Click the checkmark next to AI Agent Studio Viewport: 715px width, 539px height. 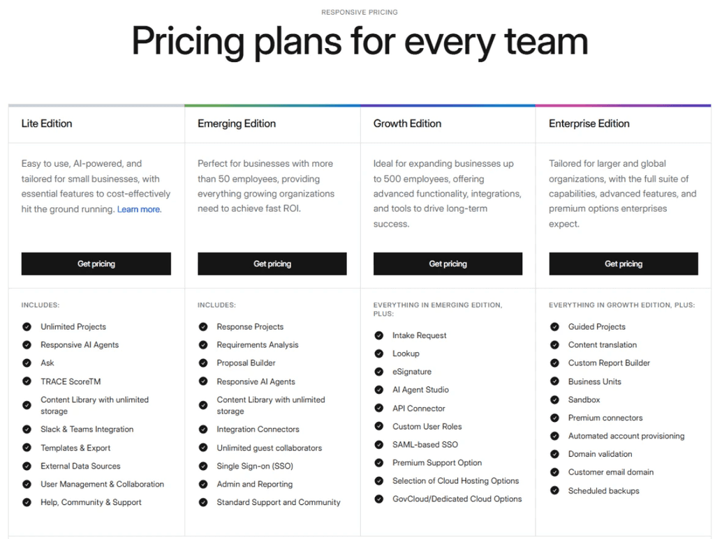pos(378,390)
